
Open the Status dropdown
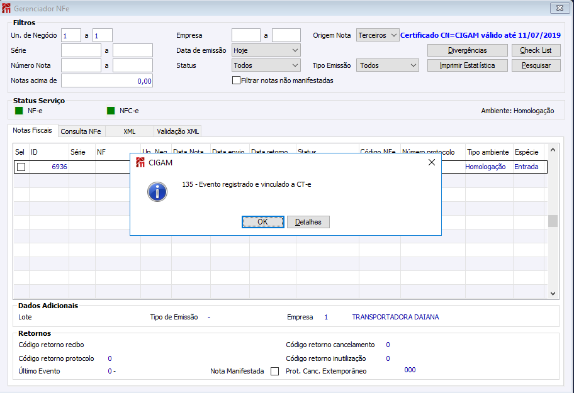click(x=266, y=65)
